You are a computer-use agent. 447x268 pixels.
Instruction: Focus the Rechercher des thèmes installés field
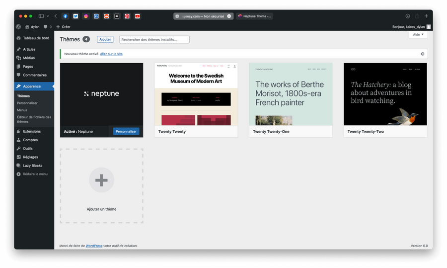[154, 40]
